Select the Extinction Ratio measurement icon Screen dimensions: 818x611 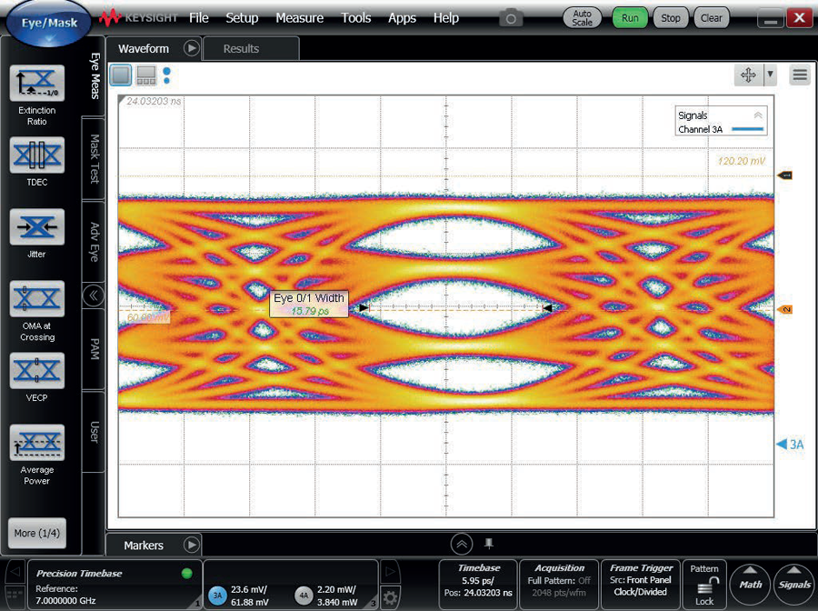pyautogui.click(x=37, y=84)
